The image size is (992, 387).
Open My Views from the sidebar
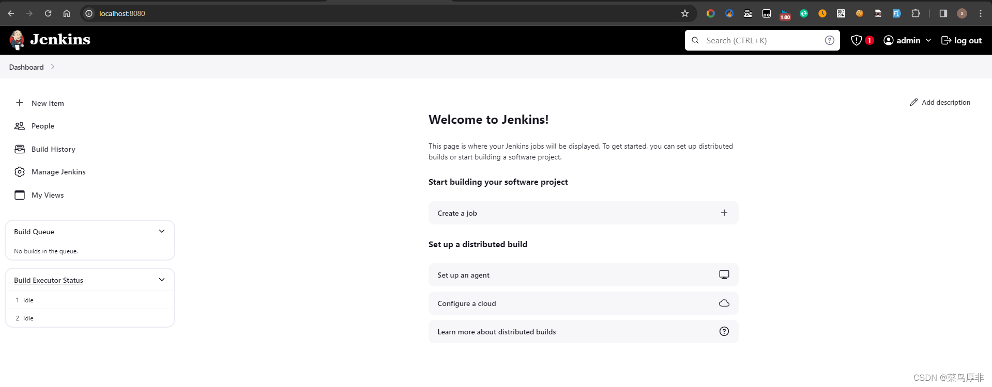(x=48, y=195)
